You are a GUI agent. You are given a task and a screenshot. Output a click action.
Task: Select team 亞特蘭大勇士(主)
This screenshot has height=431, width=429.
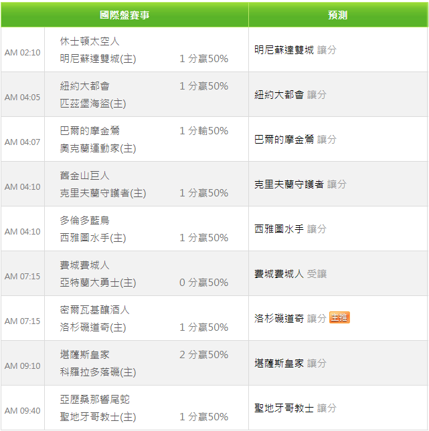coord(98,283)
